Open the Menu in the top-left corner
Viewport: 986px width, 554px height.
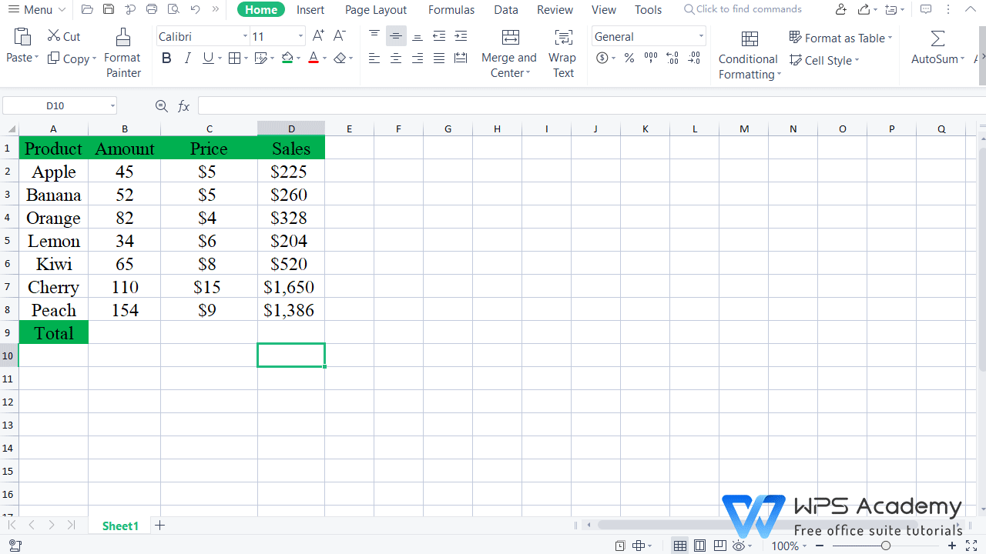(31, 9)
